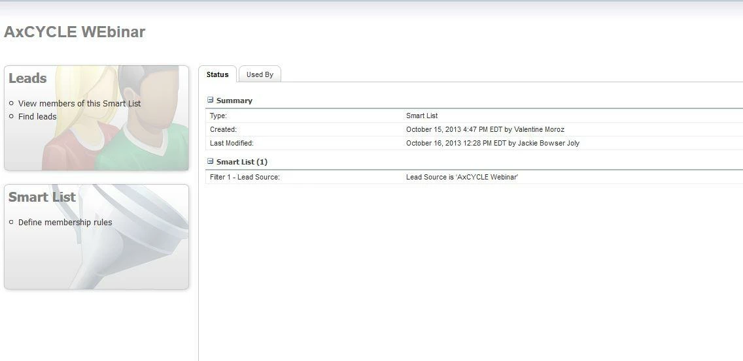The width and height of the screenshot is (743, 361).
Task: Open Define membership rules link
Action: [x=65, y=223]
